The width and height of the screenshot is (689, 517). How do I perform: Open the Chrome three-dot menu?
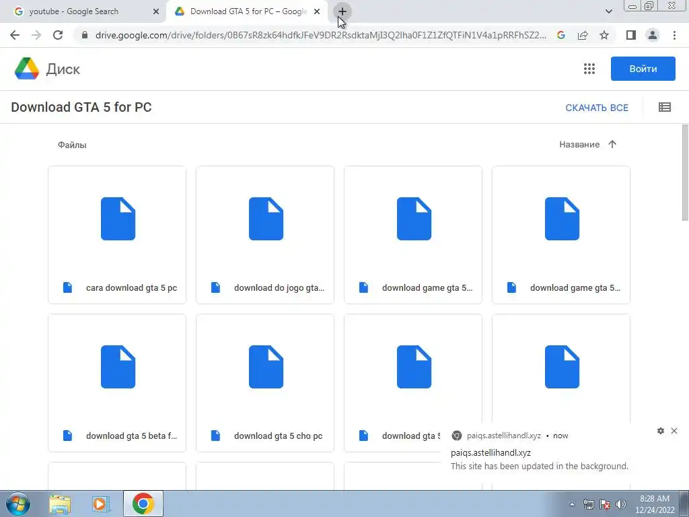(674, 35)
